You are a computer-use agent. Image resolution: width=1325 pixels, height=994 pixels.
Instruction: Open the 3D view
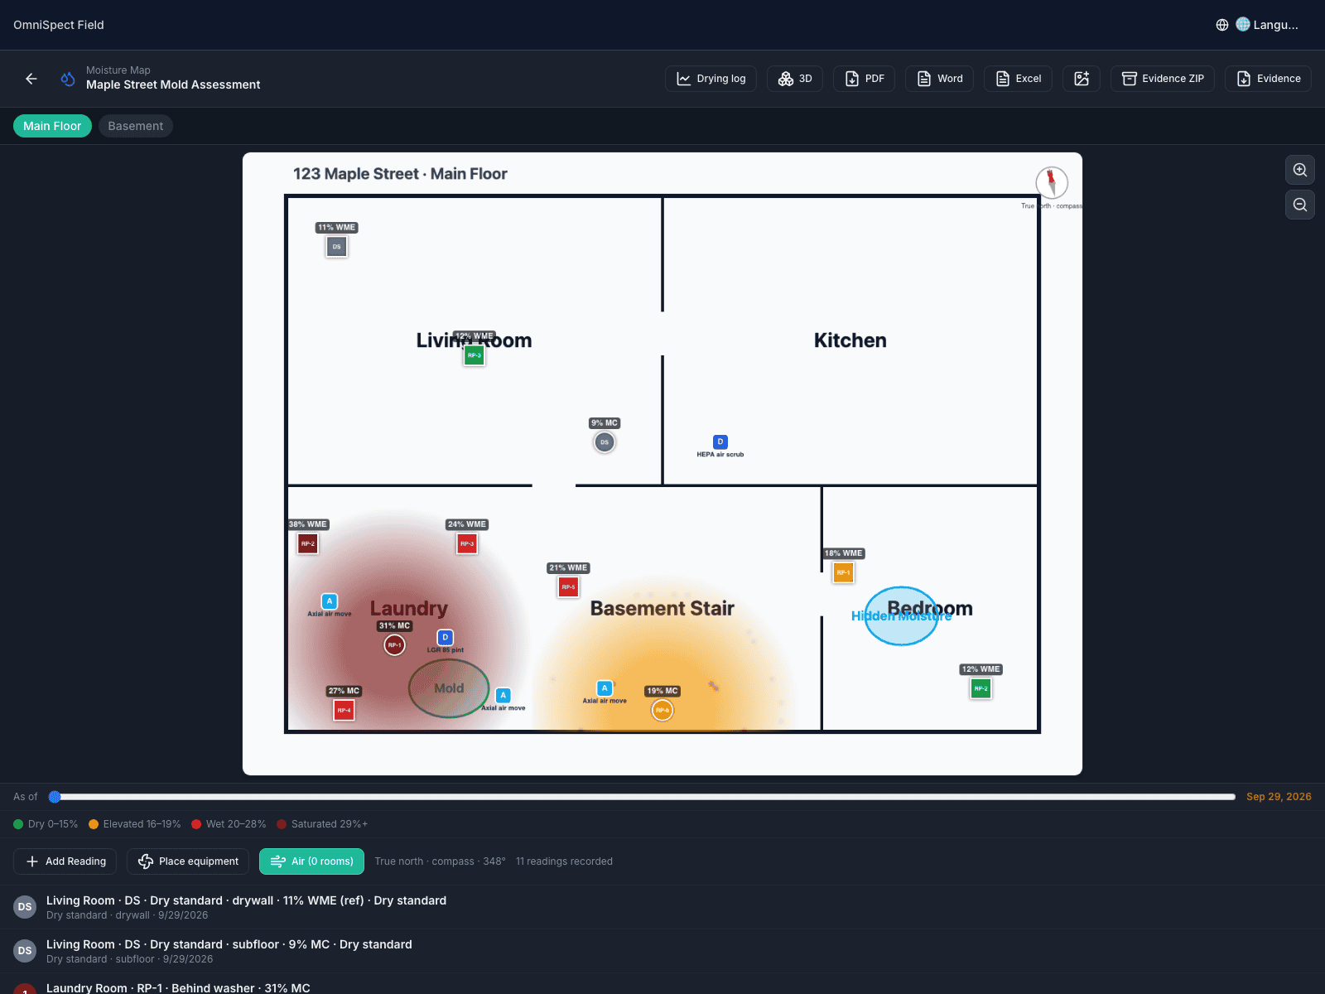point(795,79)
